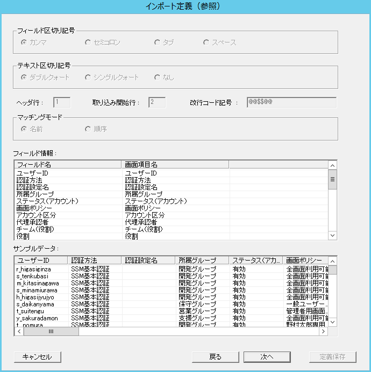Click the フィールド名 column header
This screenshot has width=371, height=372.
coord(68,164)
